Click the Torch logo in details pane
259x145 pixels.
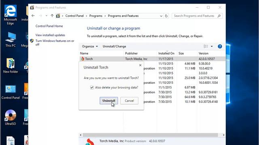pos(89,142)
